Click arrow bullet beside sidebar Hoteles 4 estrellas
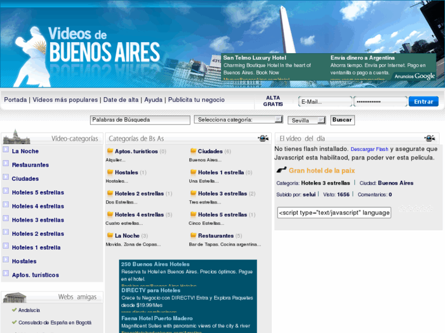The width and height of the screenshot is (445, 333). pyautogui.click(x=6, y=204)
